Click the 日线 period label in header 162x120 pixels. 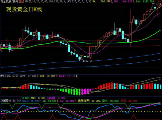[21, 1]
